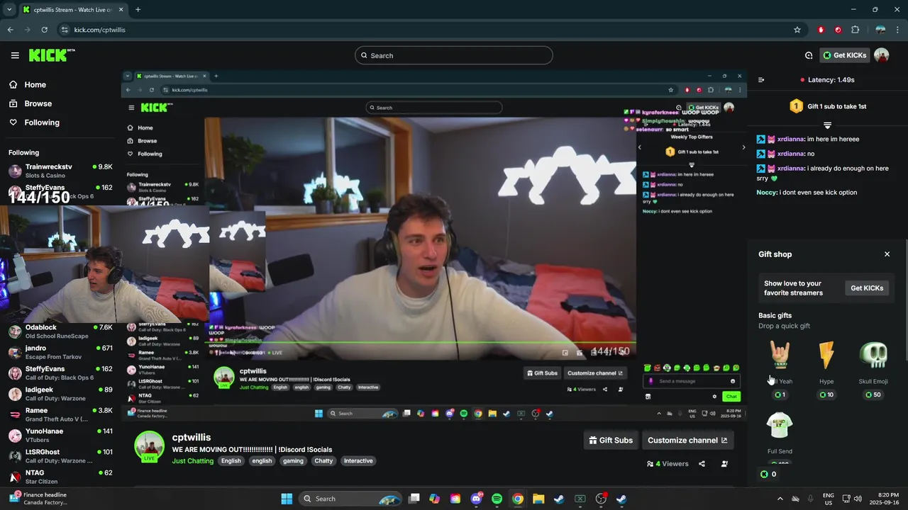908x510 pixels.
Task: Click the green Chat button in stream
Action: (731, 397)
